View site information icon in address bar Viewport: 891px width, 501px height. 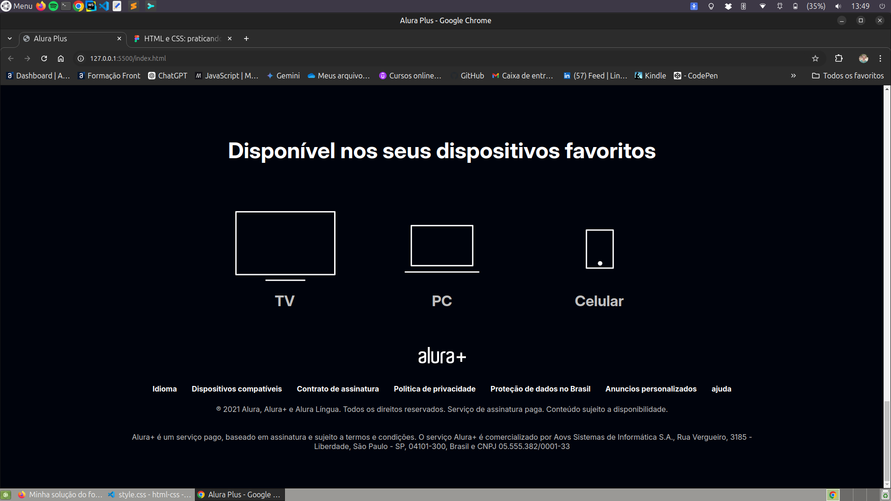(x=81, y=58)
